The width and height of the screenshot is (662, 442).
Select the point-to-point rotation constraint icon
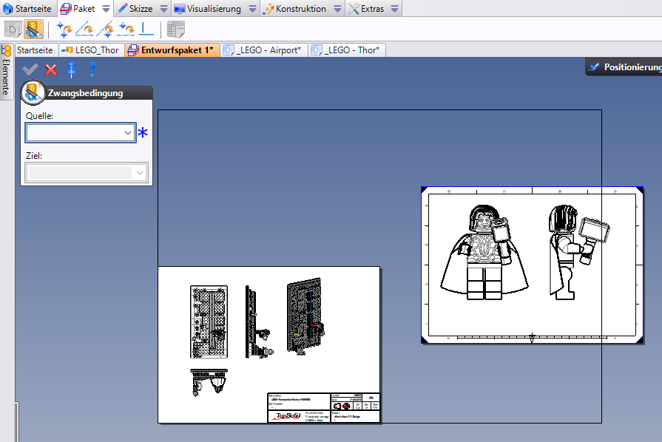click(x=64, y=30)
